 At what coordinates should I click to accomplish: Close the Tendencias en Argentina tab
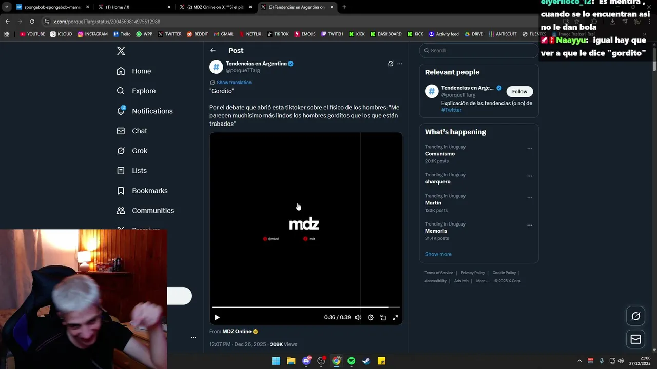pyautogui.click(x=332, y=7)
